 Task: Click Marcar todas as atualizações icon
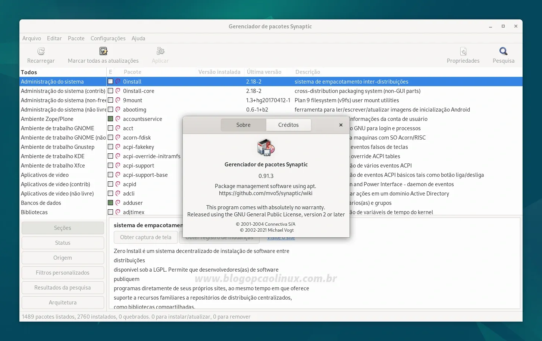click(x=103, y=51)
